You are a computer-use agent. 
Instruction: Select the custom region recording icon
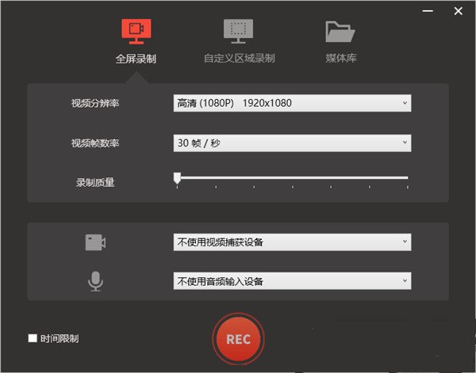coord(238,30)
